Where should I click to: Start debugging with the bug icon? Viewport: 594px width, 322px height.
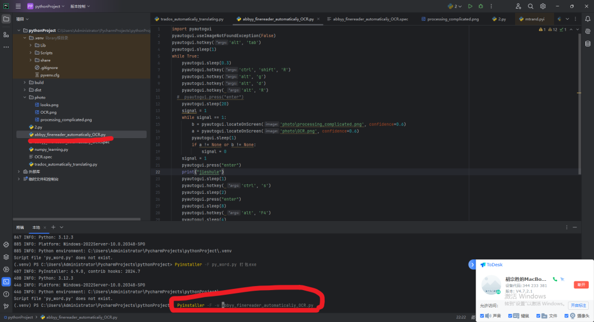(x=480, y=6)
